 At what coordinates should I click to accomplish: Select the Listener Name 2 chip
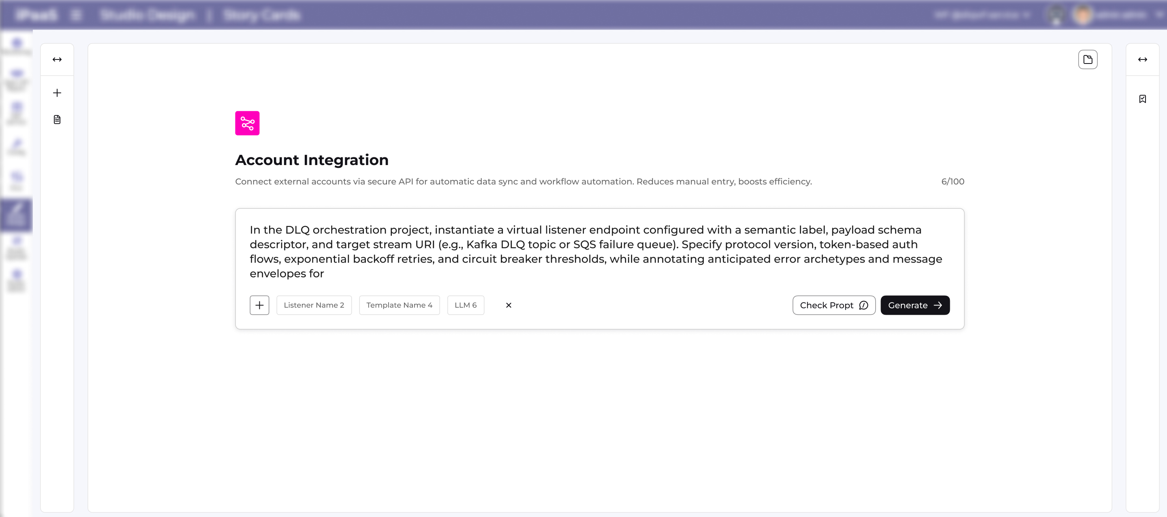pyautogui.click(x=314, y=305)
